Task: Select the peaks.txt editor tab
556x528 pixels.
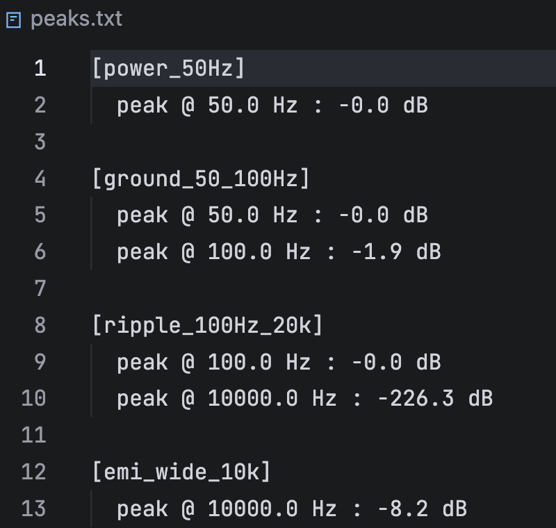Action: click(x=65, y=19)
